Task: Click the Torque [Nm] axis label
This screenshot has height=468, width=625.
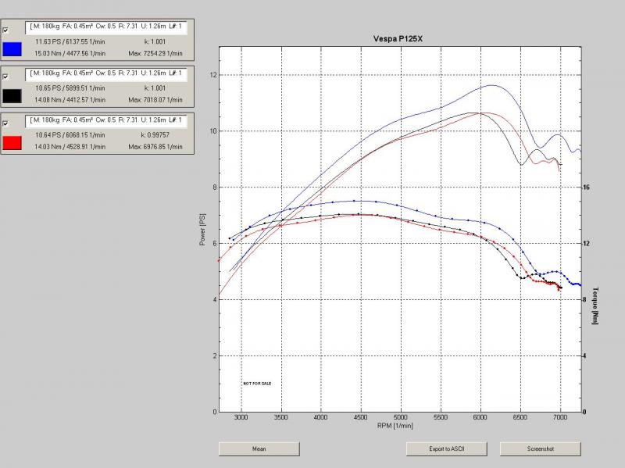Action: click(595, 305)
